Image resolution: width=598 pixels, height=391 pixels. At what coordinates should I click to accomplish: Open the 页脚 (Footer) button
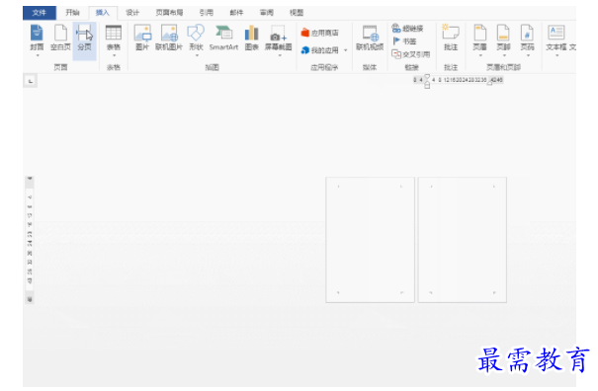point(503,38)
